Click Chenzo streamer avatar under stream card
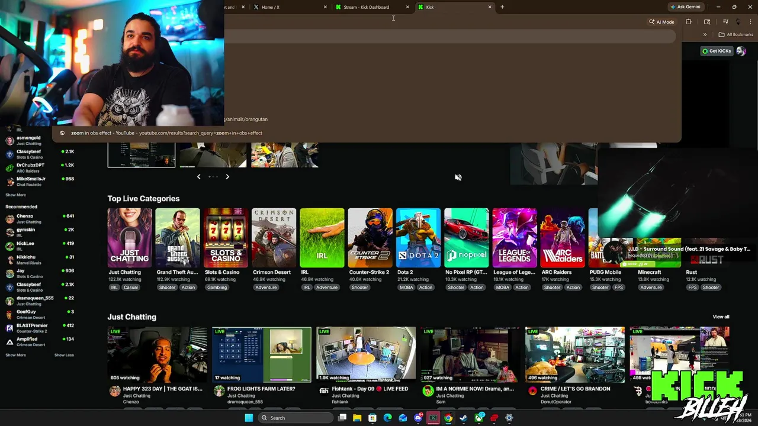 114,391
